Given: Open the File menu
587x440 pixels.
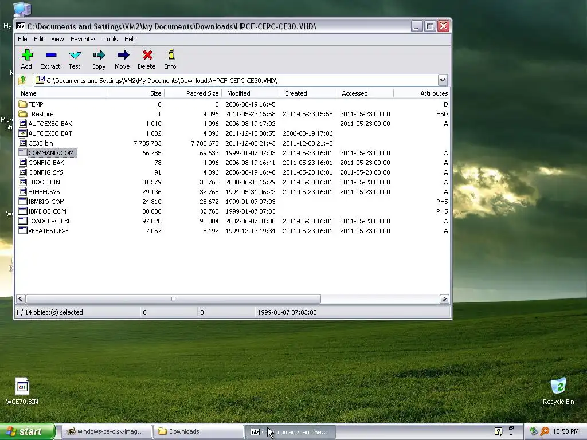Looking at the screenshot, I should pos(22,39).
